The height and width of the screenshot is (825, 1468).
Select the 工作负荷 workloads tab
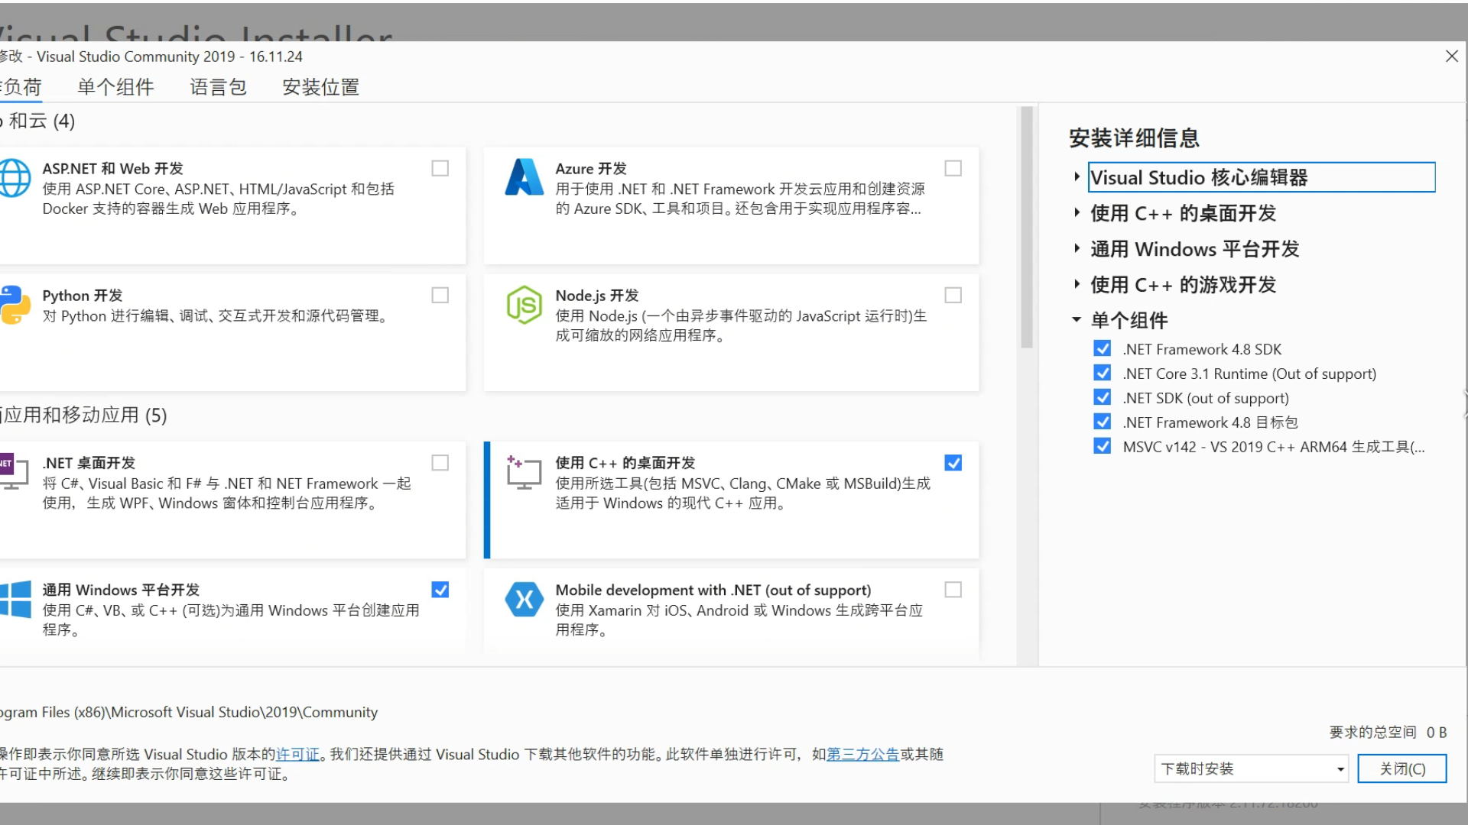point(21,87)
